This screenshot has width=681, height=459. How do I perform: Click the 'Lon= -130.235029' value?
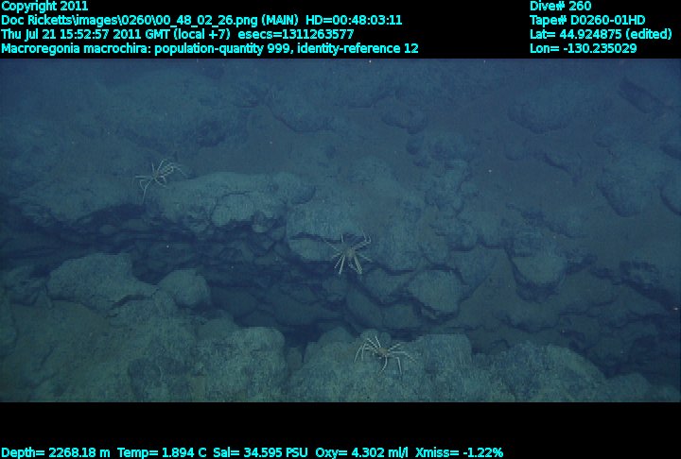(x=583, y=48)
